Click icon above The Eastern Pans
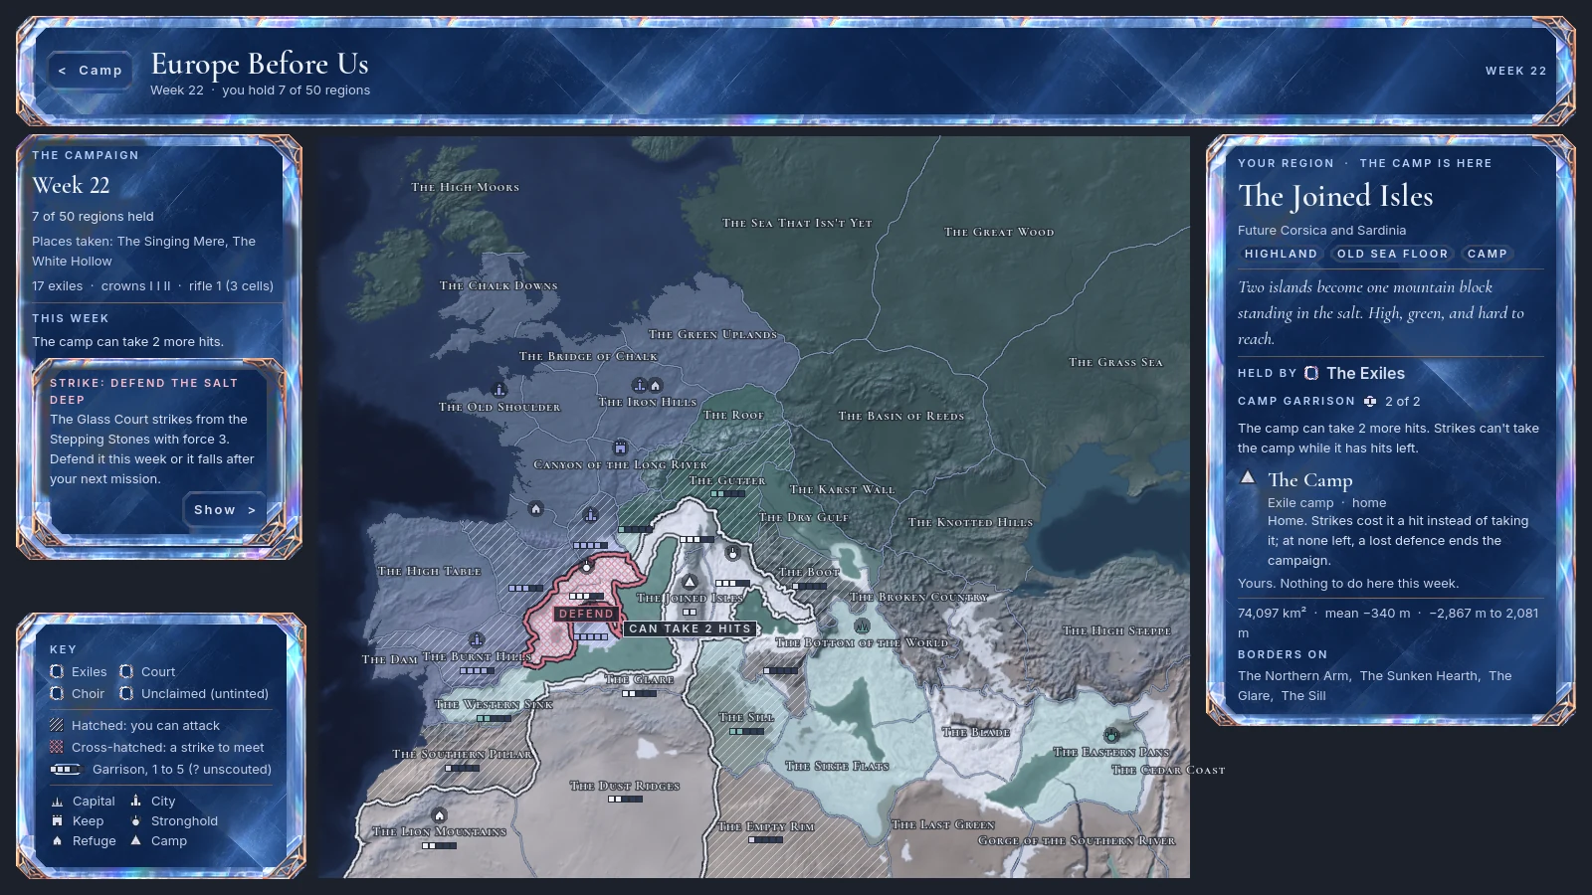 tap(1111, 736)
